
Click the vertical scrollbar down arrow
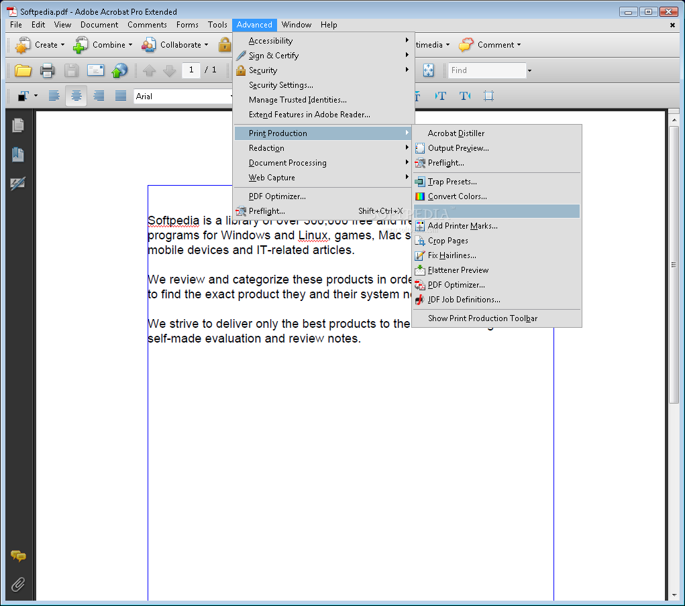click(674, 595)
